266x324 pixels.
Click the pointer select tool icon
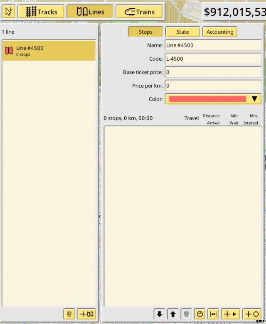(8, 12)
